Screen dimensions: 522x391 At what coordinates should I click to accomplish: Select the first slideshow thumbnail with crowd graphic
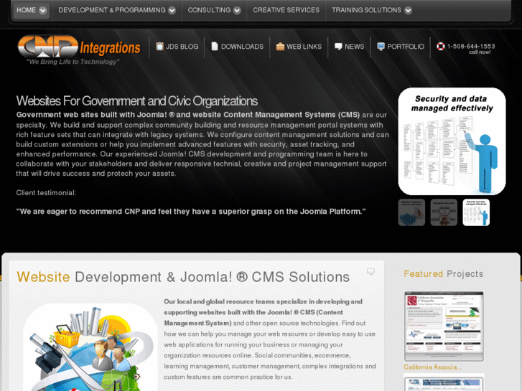pyautogui.click(x=412, y=212)
